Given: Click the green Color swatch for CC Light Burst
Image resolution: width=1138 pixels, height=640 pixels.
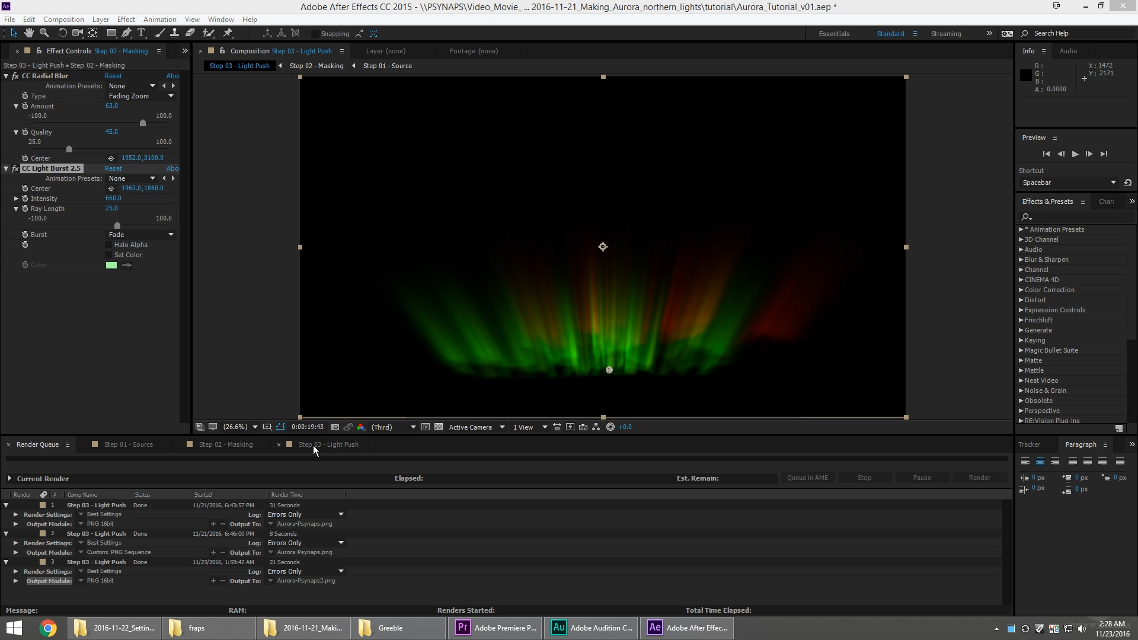Looking at the screenshot, I should (112, 265).
